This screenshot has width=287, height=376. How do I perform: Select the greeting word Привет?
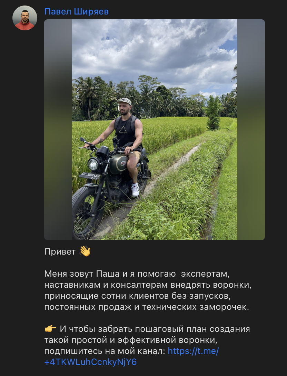tap(60, 252)
